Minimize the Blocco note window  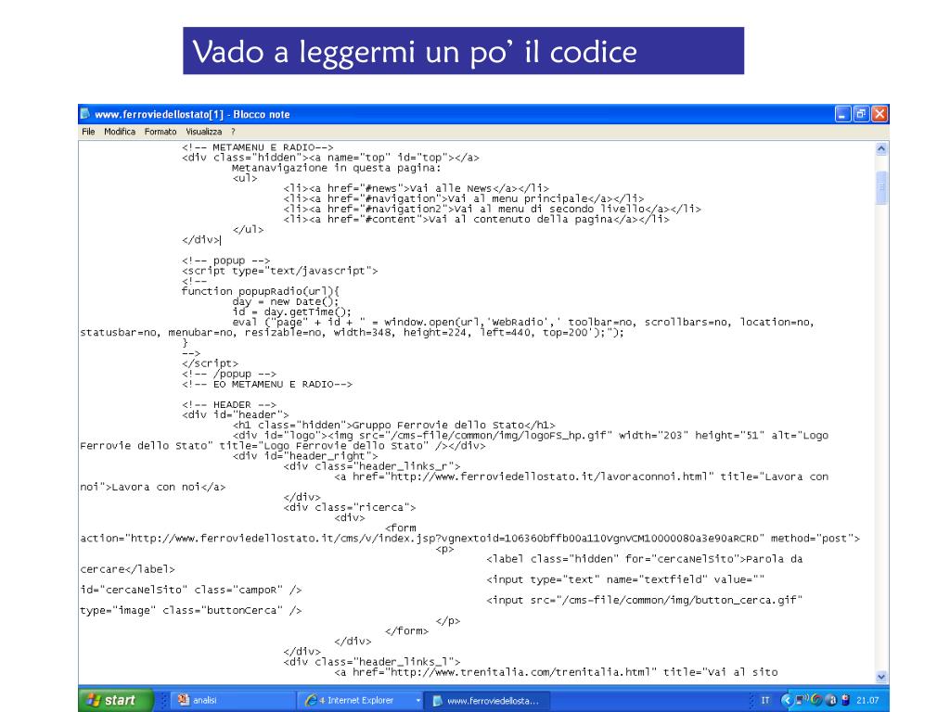pyautogui.click(x=842, y=114)
